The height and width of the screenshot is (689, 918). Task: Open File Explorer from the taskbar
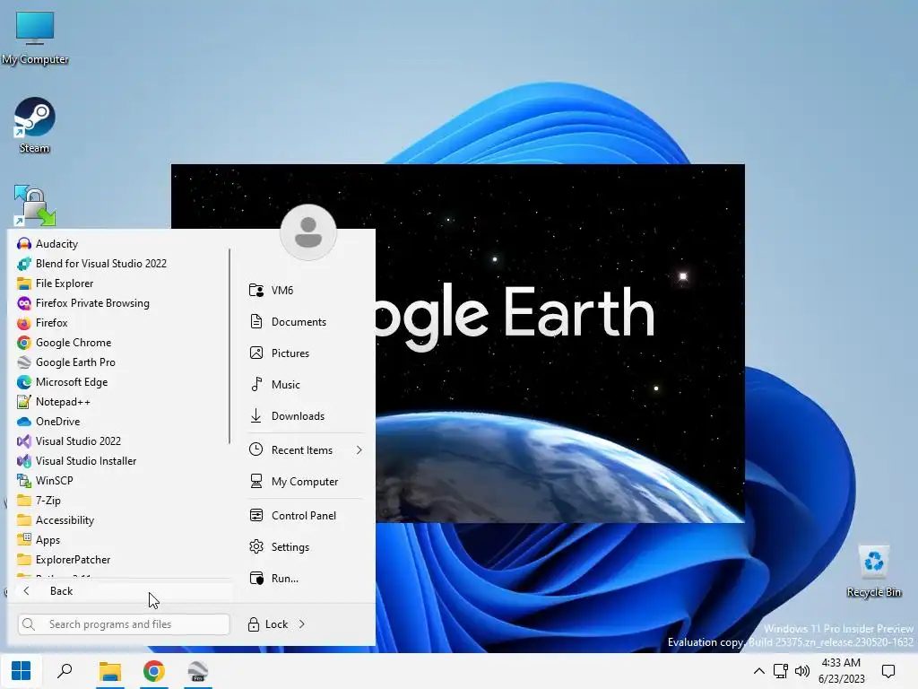109,671
